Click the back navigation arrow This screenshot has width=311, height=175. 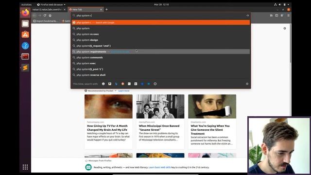pyautogui.click(x=35, y=16)
